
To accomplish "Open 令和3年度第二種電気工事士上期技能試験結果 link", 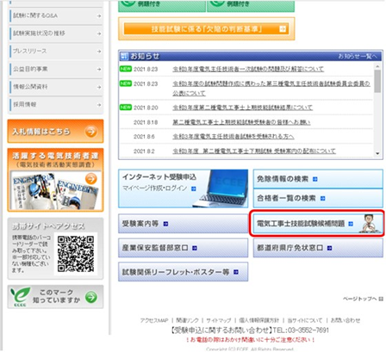I will tap(242, 108).
